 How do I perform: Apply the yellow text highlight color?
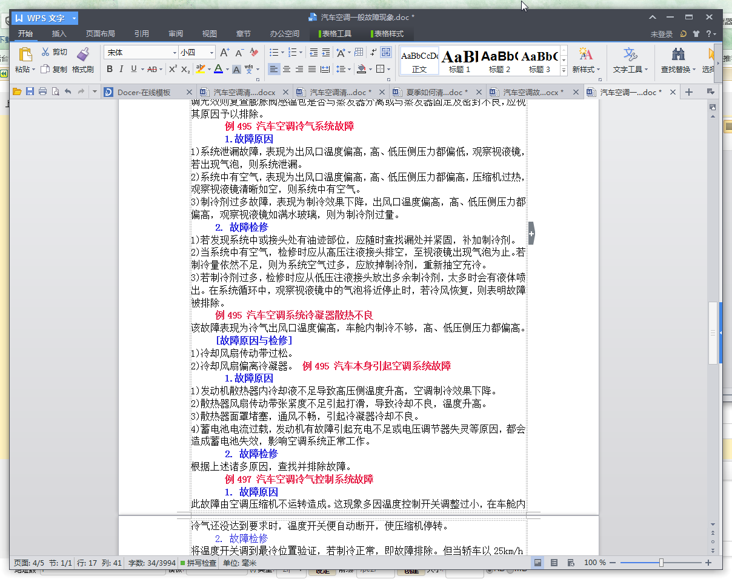(200, 69)
